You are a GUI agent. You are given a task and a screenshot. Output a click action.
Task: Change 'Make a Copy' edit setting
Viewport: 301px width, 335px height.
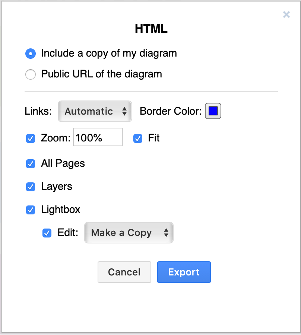129,233
